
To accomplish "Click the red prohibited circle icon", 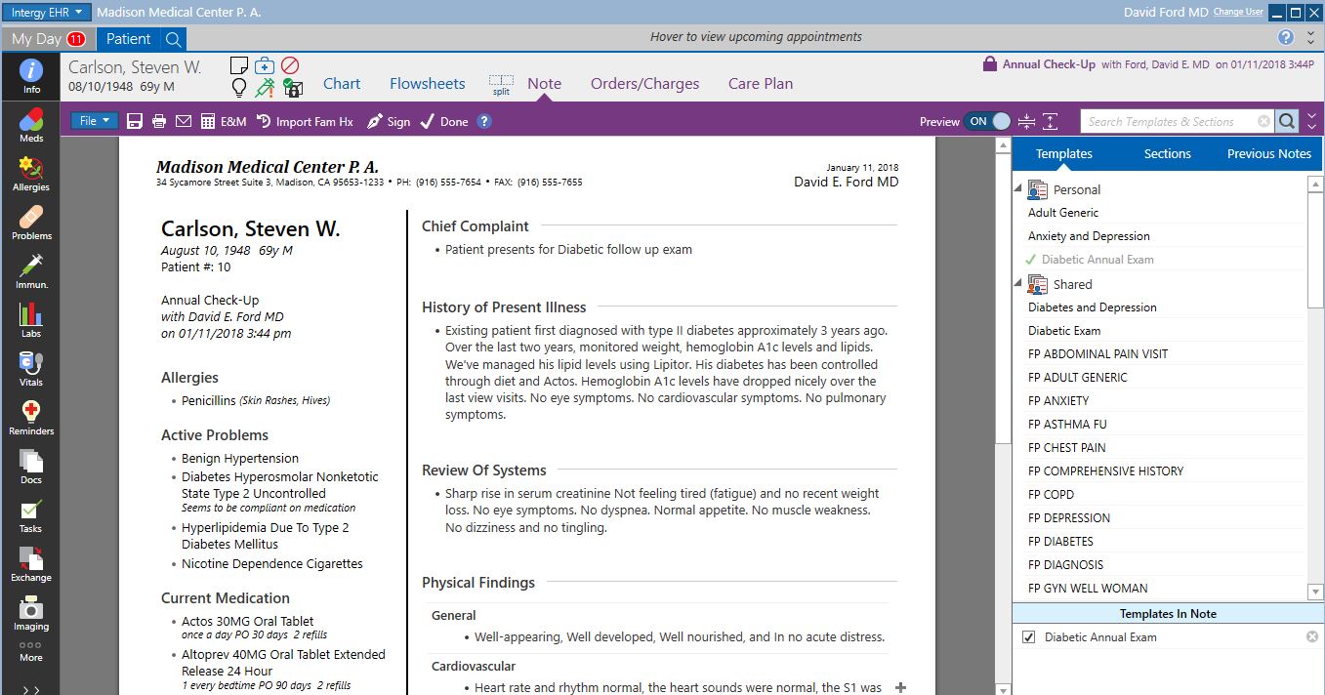I will [290, 66].
